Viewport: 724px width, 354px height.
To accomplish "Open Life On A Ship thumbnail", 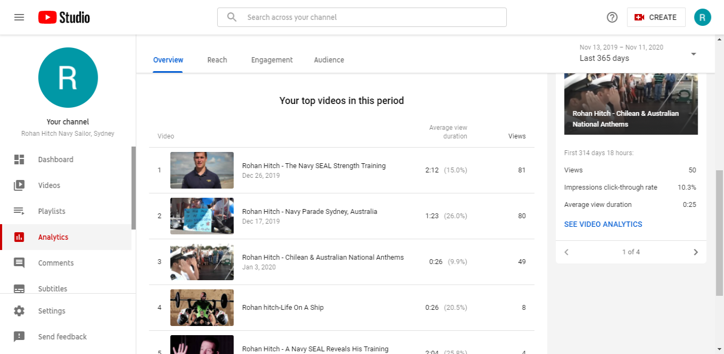I will click(x=202, y=308).
